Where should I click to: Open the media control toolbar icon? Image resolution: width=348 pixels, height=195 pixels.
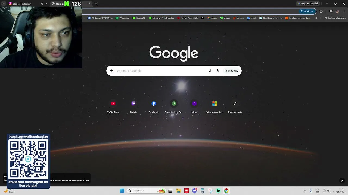tap(331, 11)
